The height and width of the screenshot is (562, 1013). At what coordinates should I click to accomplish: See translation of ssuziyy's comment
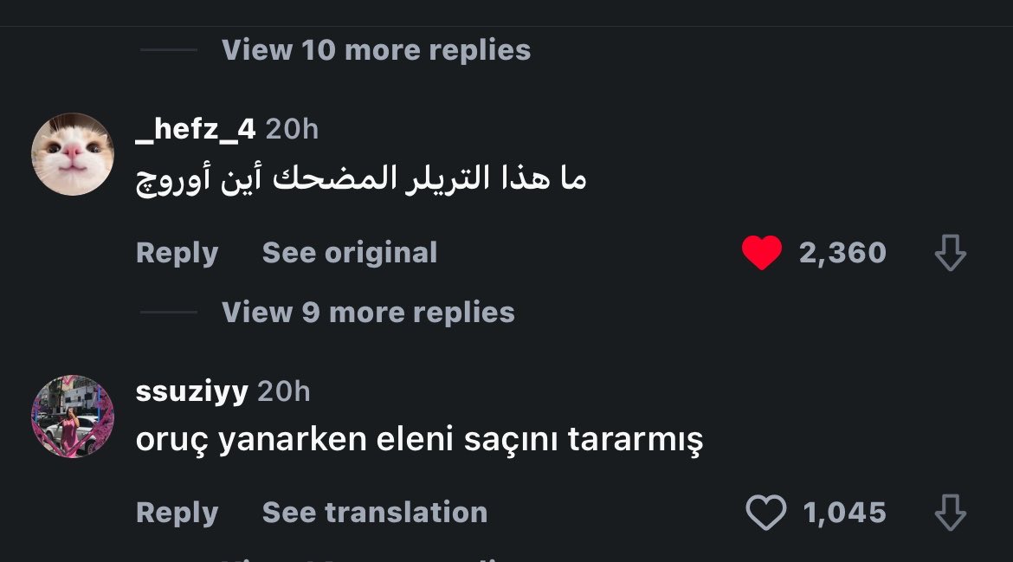point(375,513)
